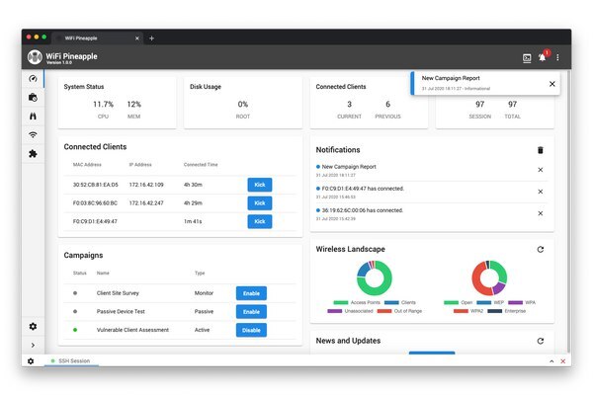This screenshot has height=395, width=593.
Task: Clear all notifications with trash icon
Action: point(540,150)
